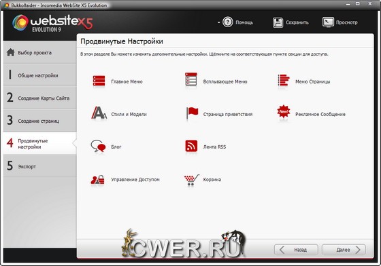
Task: Click the home icon for Выбор проекта
Action: point(11,52)
